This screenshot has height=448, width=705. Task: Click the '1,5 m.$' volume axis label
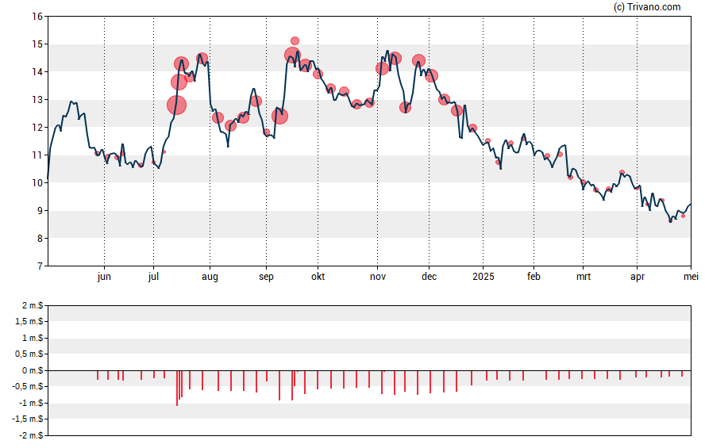[29, 322]
